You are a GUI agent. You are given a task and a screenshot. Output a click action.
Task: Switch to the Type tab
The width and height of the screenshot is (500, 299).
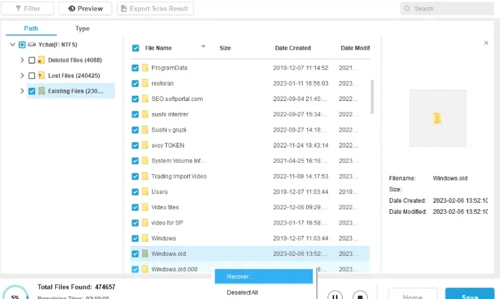(x=82, y=29)
